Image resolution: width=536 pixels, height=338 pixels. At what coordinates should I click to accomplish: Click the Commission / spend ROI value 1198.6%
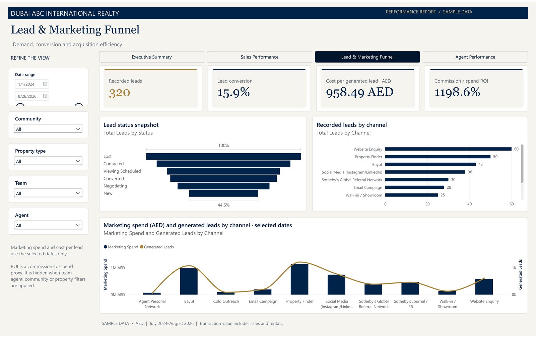click(x=457, y=92)
